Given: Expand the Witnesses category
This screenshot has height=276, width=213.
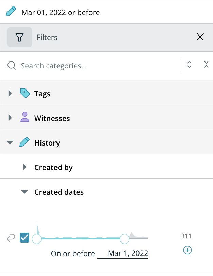Looking at the screenshot, I should point(10,118).
